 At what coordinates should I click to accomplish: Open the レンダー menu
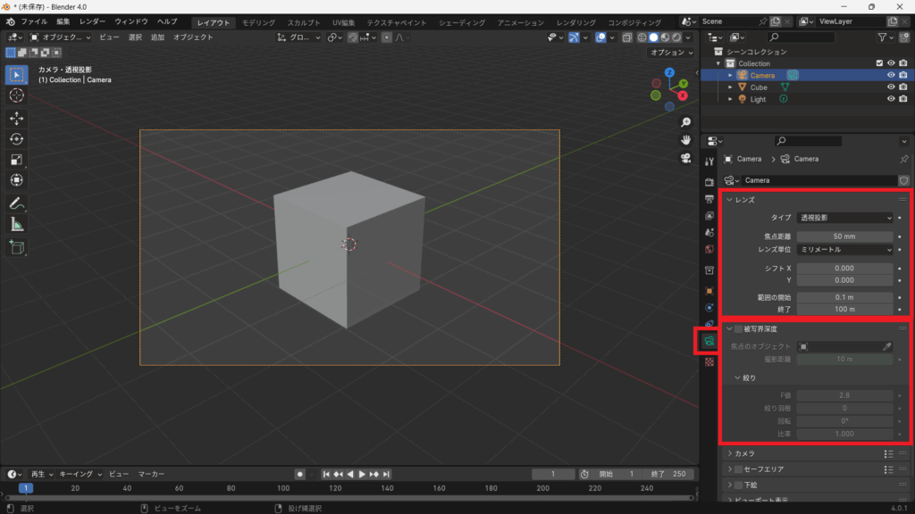[92, 21]
